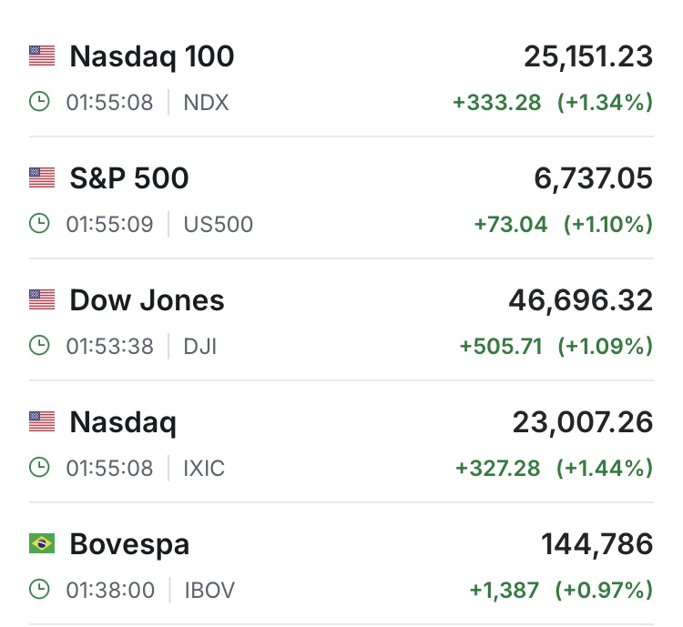This screenshot has width=683, height=627.
Task: Open the Nasdaq 100 index name
Action: (152, 56)
